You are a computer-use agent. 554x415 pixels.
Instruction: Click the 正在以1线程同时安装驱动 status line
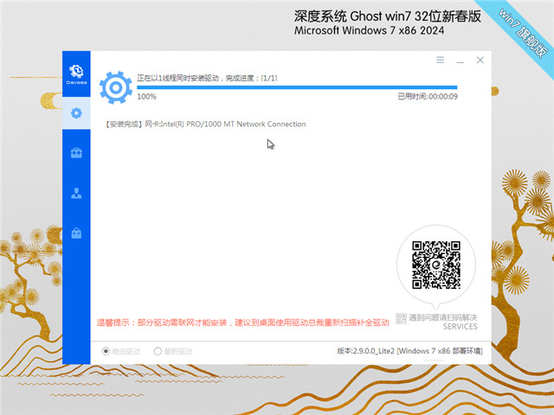click(207, 78)
